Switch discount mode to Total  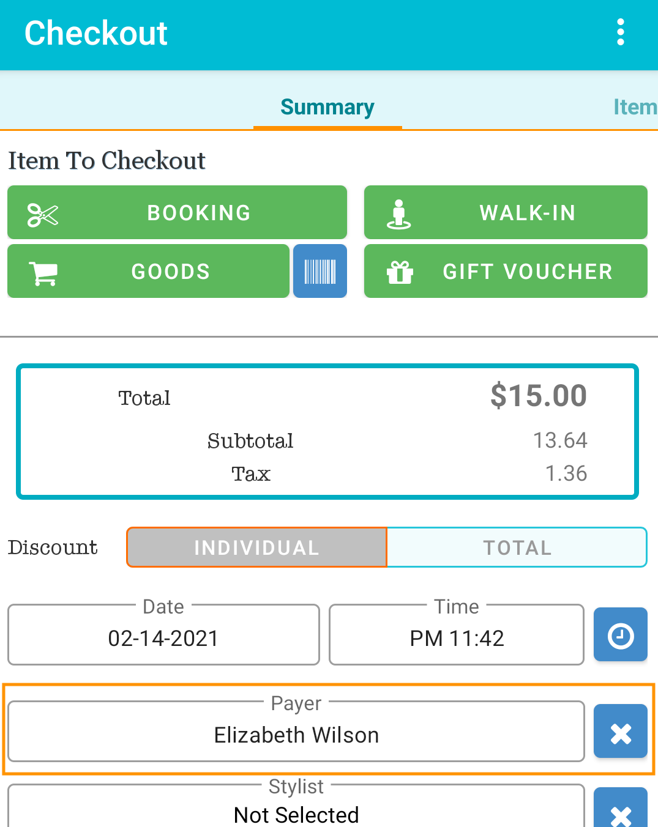click(517, 547)
